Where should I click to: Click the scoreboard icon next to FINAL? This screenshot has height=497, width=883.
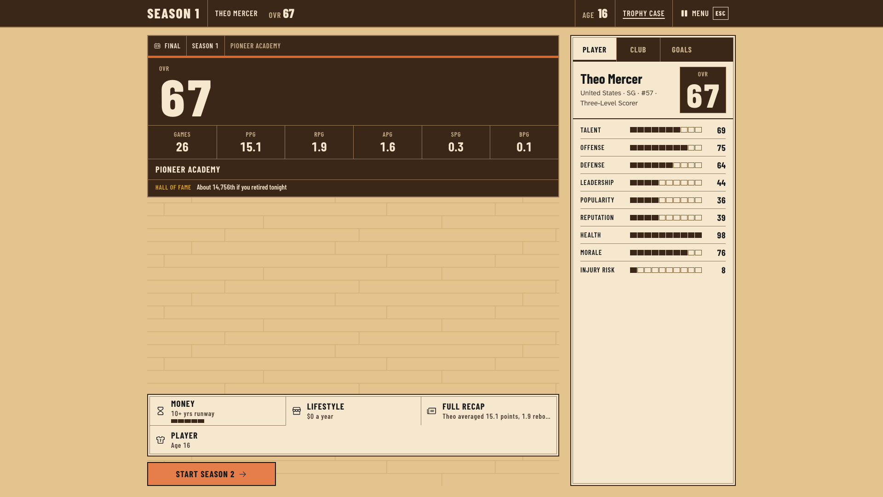pyautogui.click(x=157, y=46)
